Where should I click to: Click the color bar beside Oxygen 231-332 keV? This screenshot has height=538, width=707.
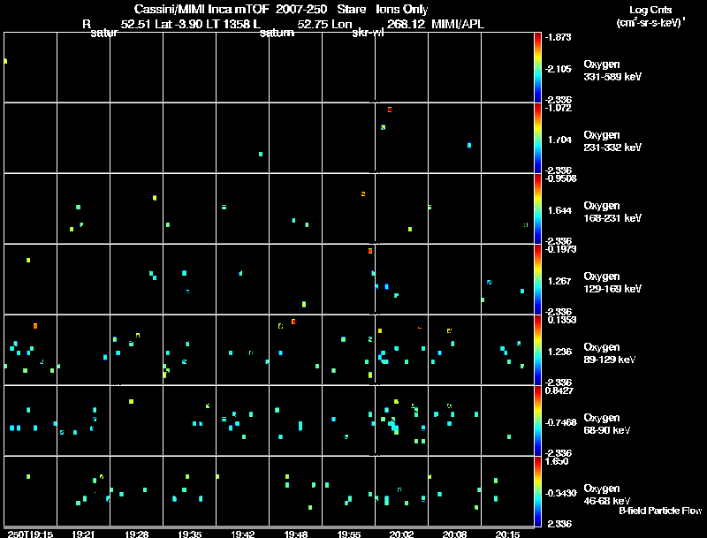point(537,138)
